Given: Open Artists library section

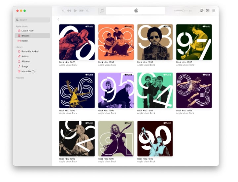Looking at the screenshot, I should (32, 56).
